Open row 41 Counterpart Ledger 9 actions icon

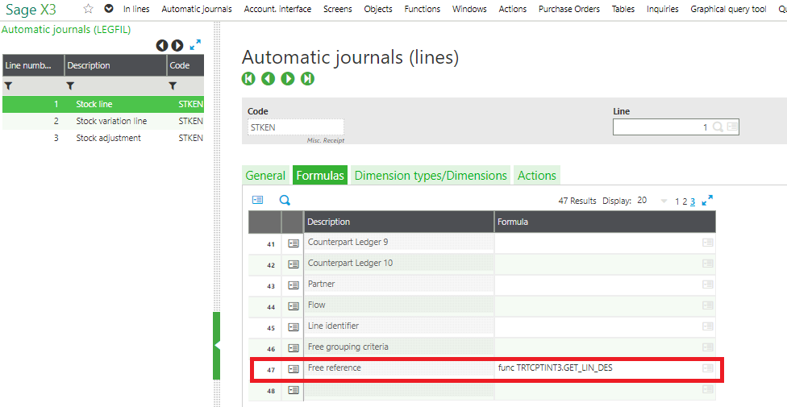pyautogui.click(x=294, y=243)
